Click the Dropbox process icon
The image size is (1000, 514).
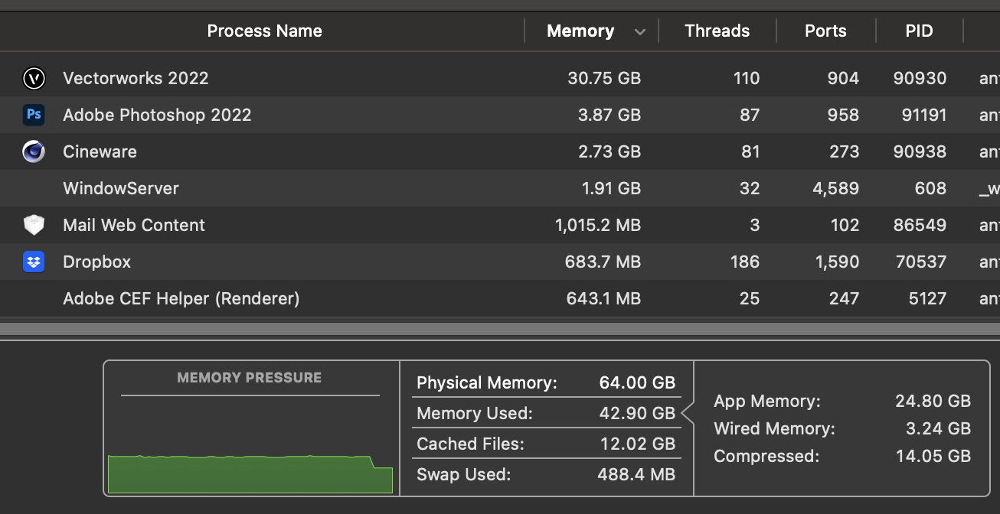coord(34,262)
